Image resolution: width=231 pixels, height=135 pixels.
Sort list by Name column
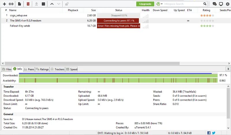(13, 10)
